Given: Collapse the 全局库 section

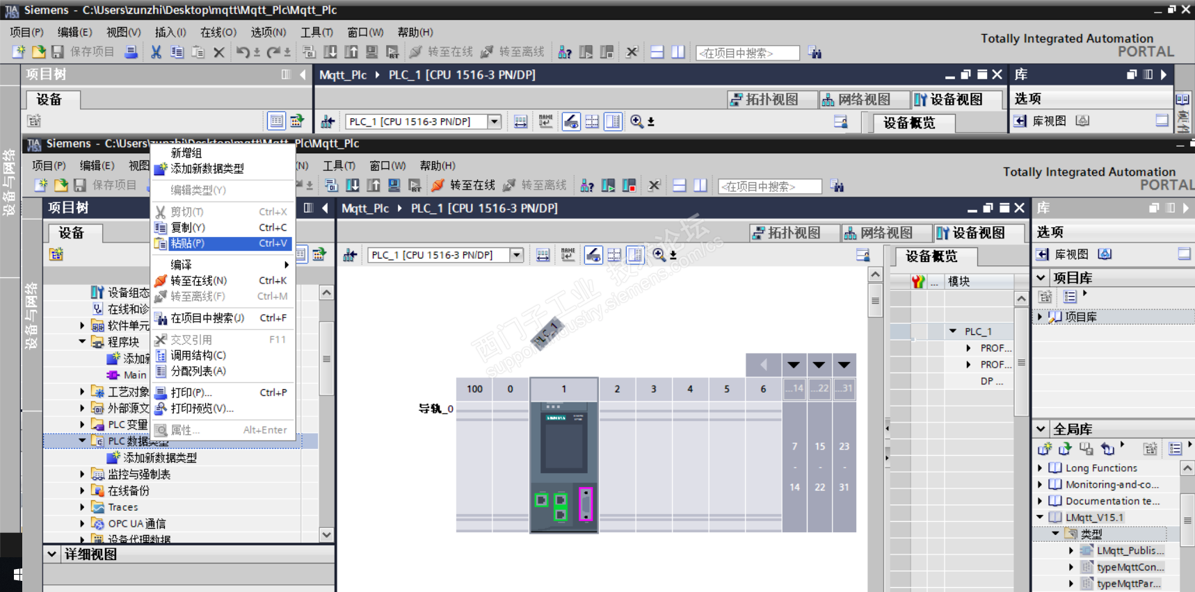Looking at the screenshot, I should tap(1041, 429).
